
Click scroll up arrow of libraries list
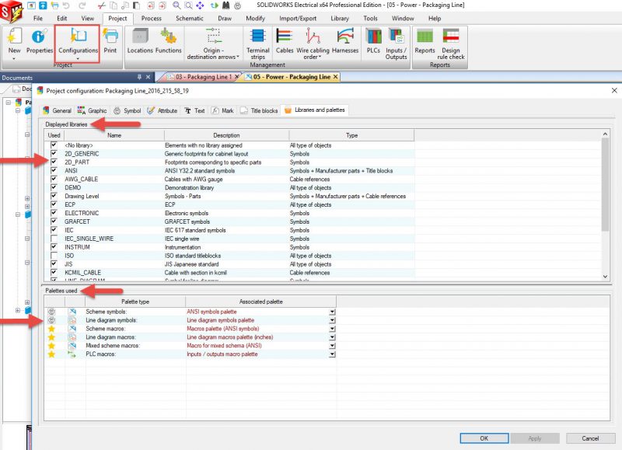605,134
